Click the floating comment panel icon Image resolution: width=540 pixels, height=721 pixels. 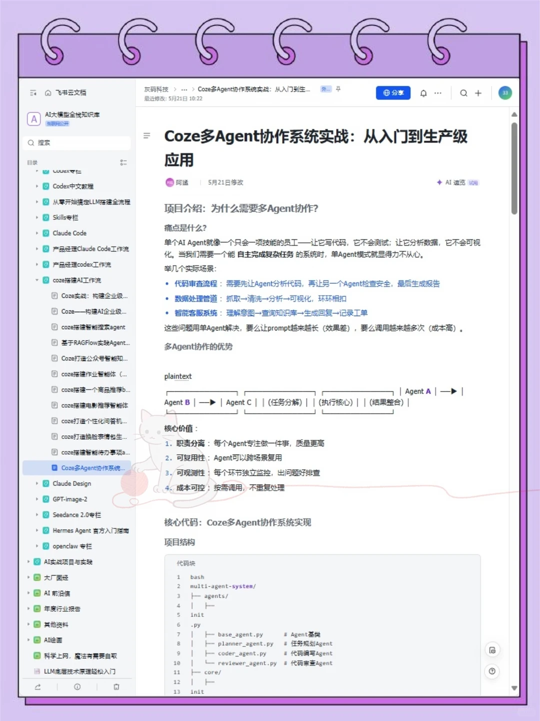click(492, 650)
